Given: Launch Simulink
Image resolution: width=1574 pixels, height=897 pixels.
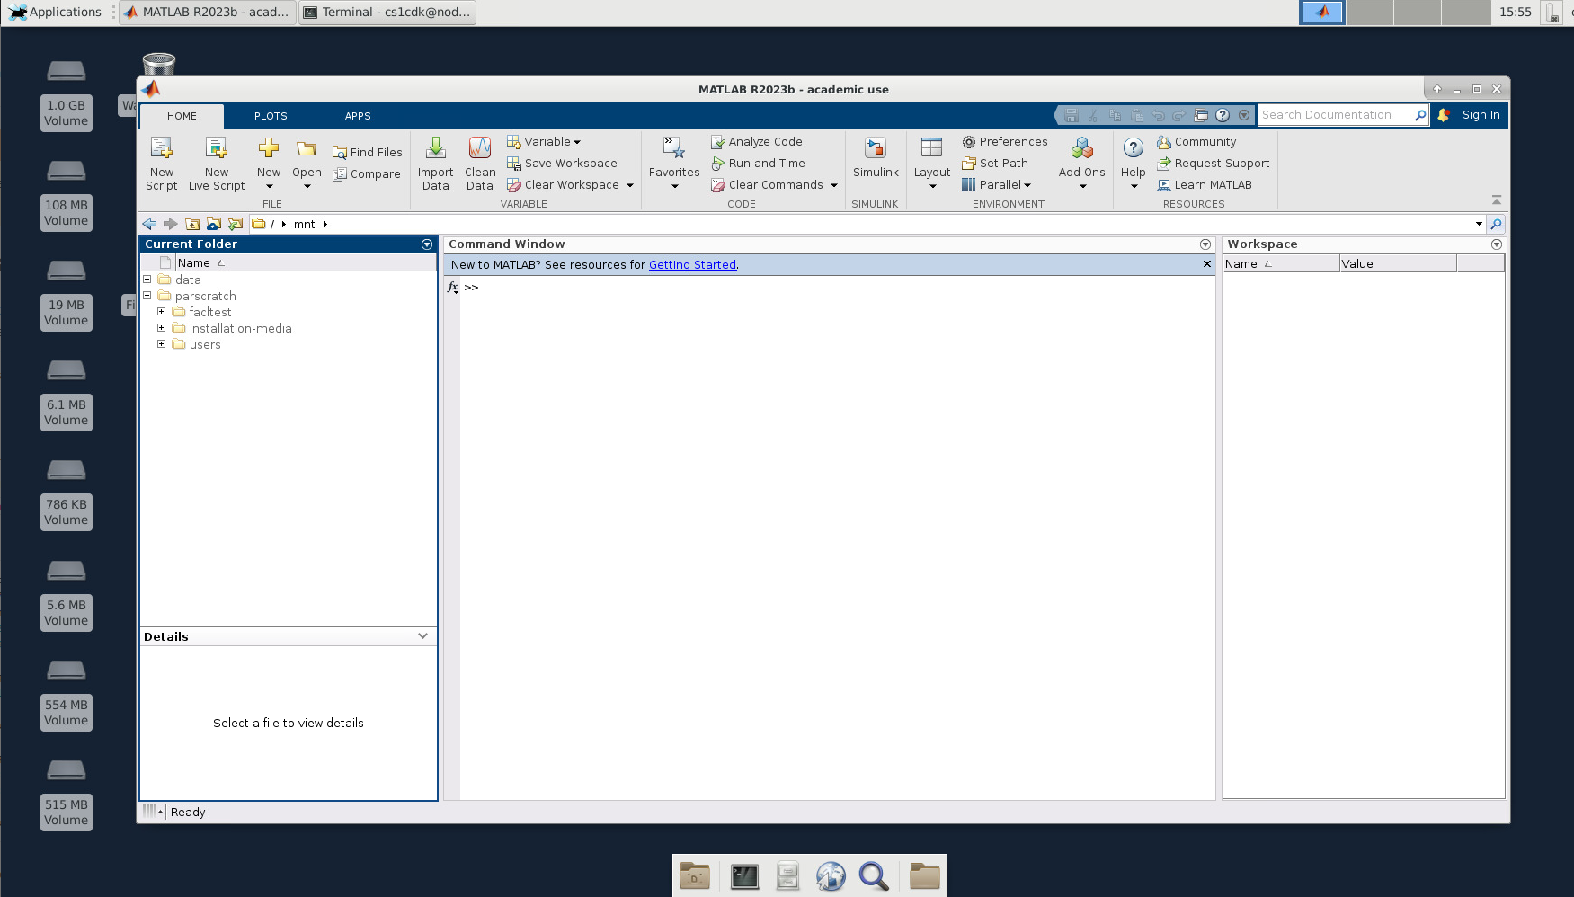Looking at the screenshot, I should [x=876, y=158].
